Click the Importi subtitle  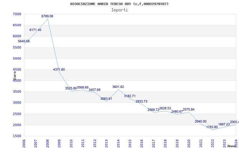click(x=119, y=10)
